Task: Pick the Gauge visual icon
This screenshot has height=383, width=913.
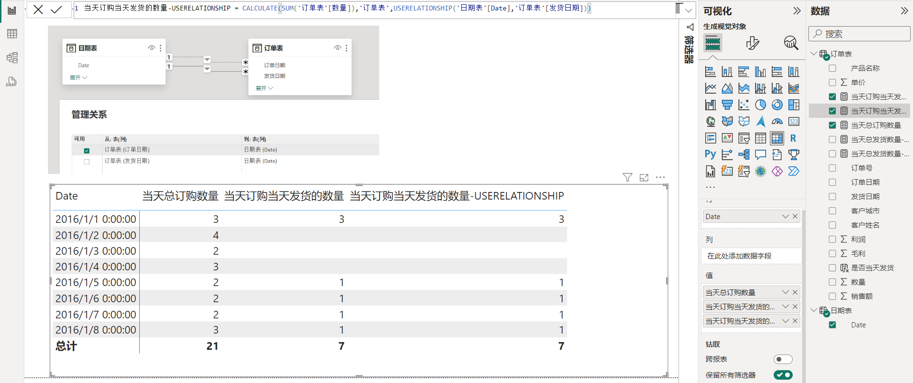Action: pyautogui.click(x=777, y=122)
